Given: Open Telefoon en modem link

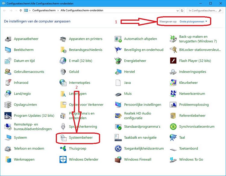Looking at the screenshot, I should [x=29, y=148].
